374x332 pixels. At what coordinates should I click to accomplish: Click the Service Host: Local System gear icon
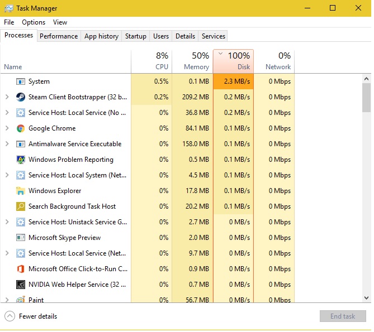(21, 175)
